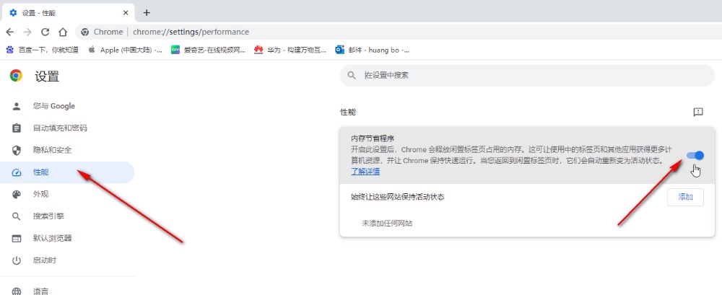Click the magnifier icon in settings search
722x295 pixels.
pyautogui.click(x=352, y=75)
